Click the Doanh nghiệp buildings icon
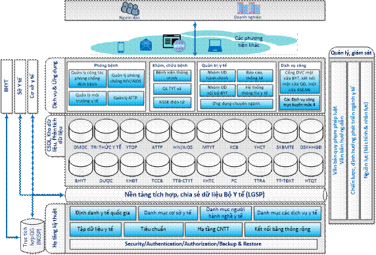The image size is (376, 255). tap(248, 8)
